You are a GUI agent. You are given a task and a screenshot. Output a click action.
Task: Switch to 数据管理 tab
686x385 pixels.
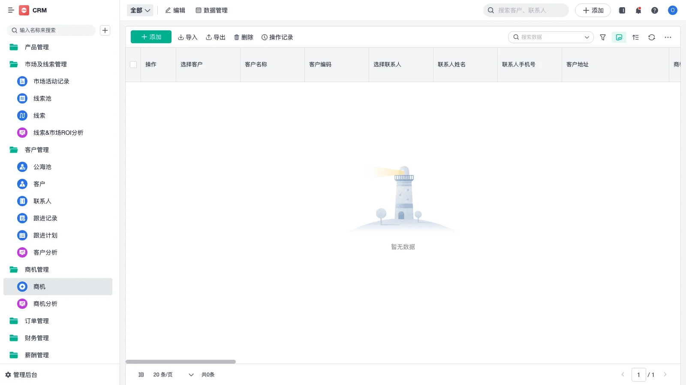[212, 10]
